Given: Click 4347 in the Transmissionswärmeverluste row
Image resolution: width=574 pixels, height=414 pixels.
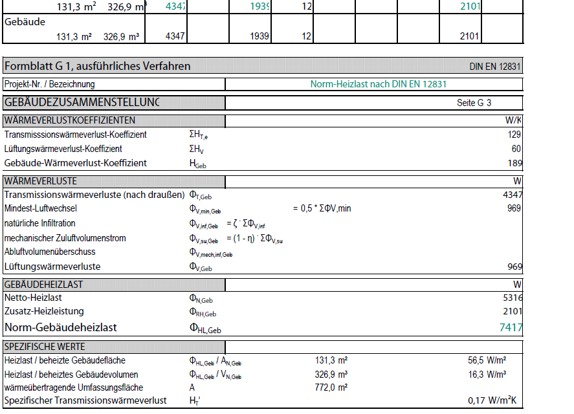Looking at the screenshot, I should [x=513, y=195].
